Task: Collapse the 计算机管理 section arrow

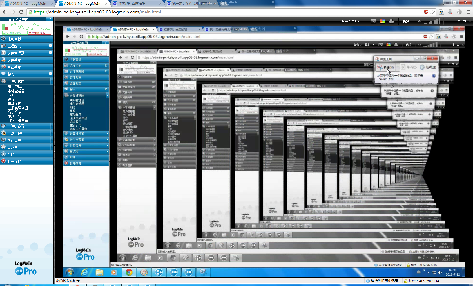Action: tap(52, 81)
